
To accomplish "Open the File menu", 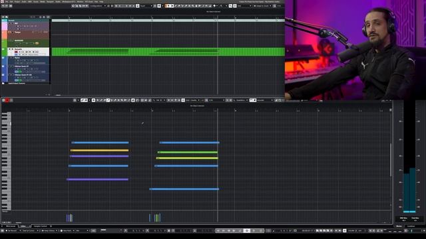I will pyautogui.click(x=7, y=1).
